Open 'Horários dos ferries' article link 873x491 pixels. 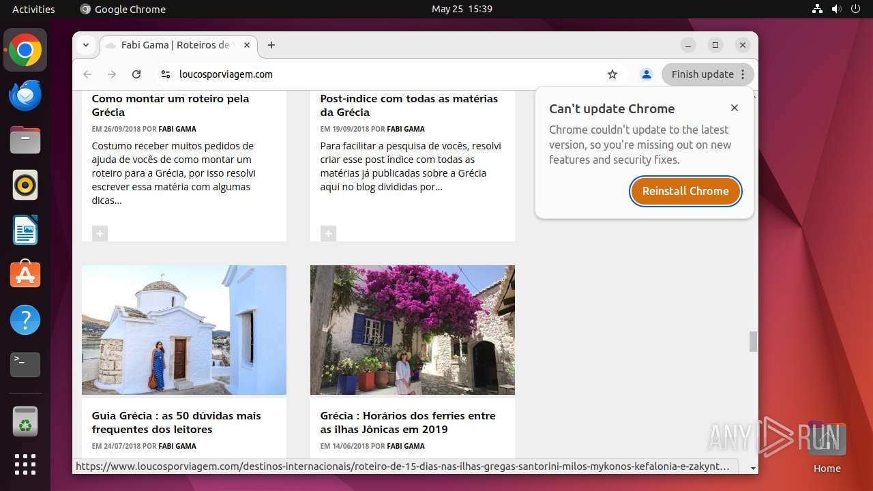pyautogui.click(x=408, y=423)
